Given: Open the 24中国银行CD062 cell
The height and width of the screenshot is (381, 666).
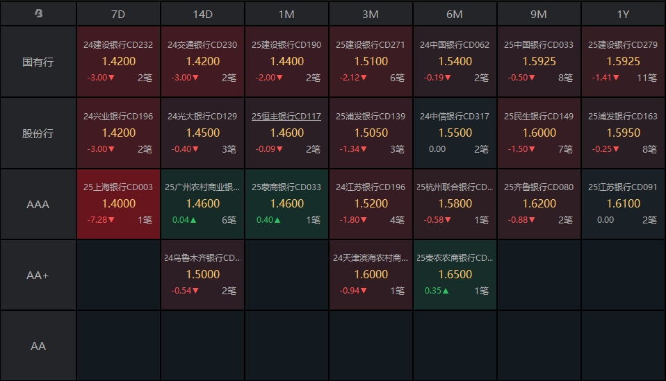Looking at the screenshot, I should click(455, 62).
